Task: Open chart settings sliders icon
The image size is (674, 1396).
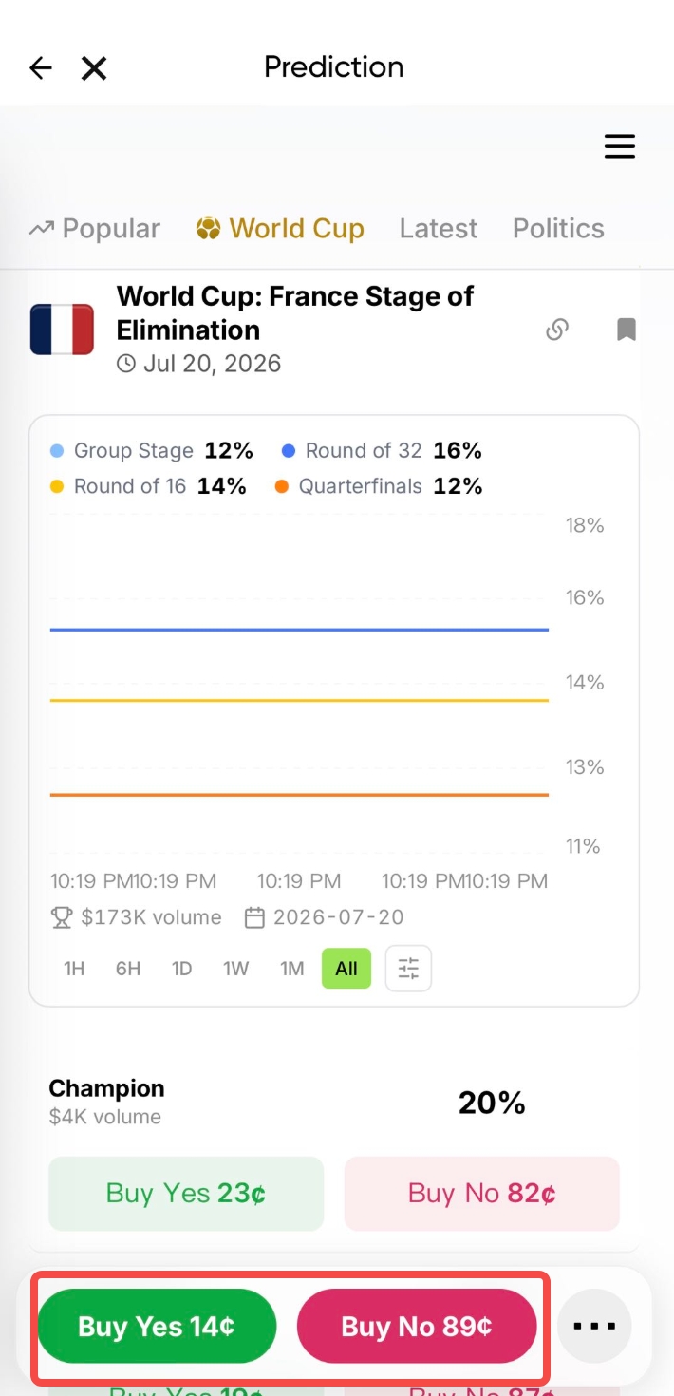Action: point(408,969)
